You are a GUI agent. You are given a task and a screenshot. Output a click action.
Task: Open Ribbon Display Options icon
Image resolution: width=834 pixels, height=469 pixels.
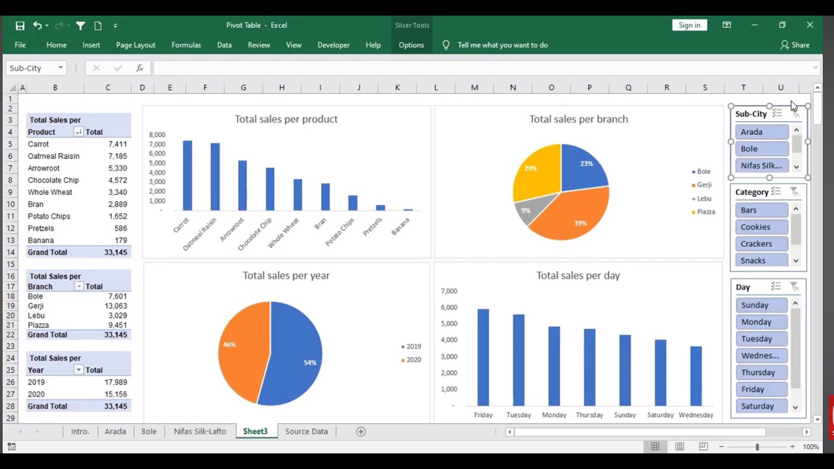(x=726, y=25)
